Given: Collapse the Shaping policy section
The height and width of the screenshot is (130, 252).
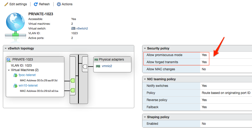Looking at the screenshot, I should tap(145, 117).
